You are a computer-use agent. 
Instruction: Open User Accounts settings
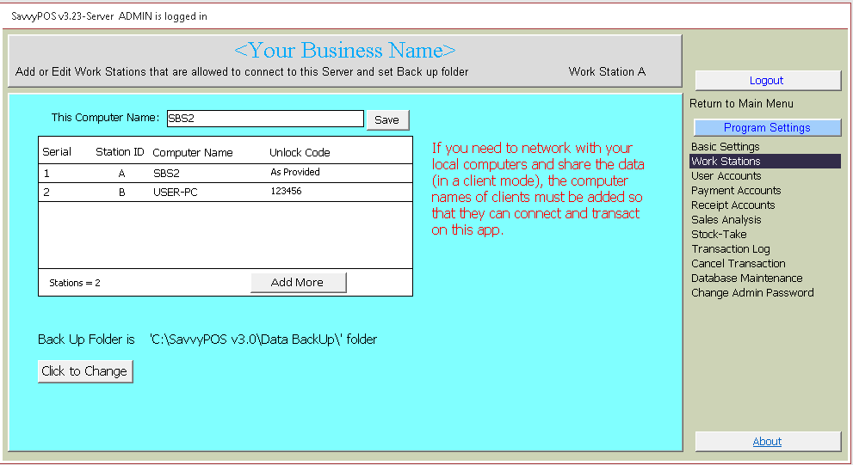726,176
